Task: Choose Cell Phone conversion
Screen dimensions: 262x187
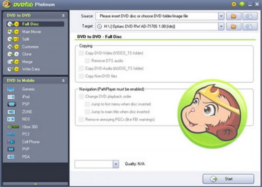Action: point(31,142)
